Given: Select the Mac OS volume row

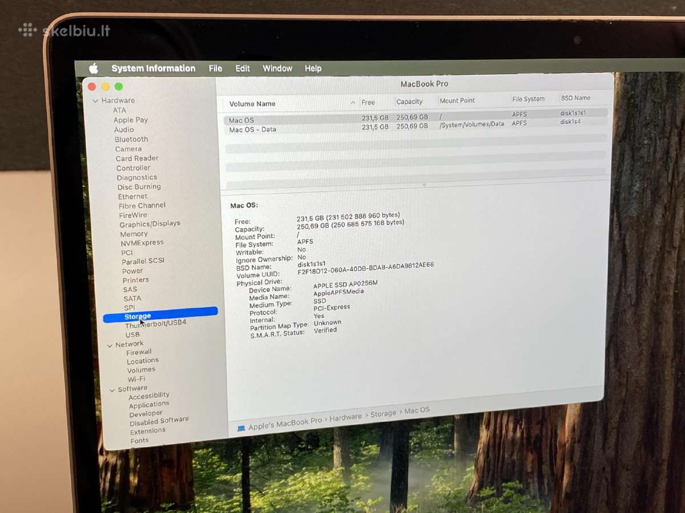Looking at the screenshot, I should 416,117.
